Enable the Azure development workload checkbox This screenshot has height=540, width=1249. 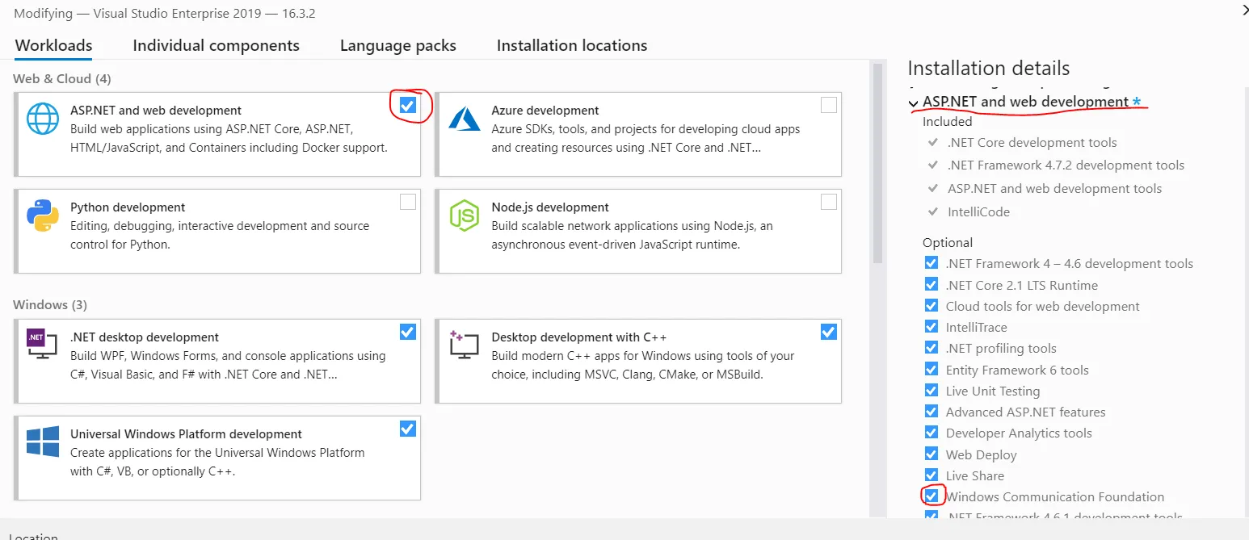pyautogui.click(x=829, y=105)
